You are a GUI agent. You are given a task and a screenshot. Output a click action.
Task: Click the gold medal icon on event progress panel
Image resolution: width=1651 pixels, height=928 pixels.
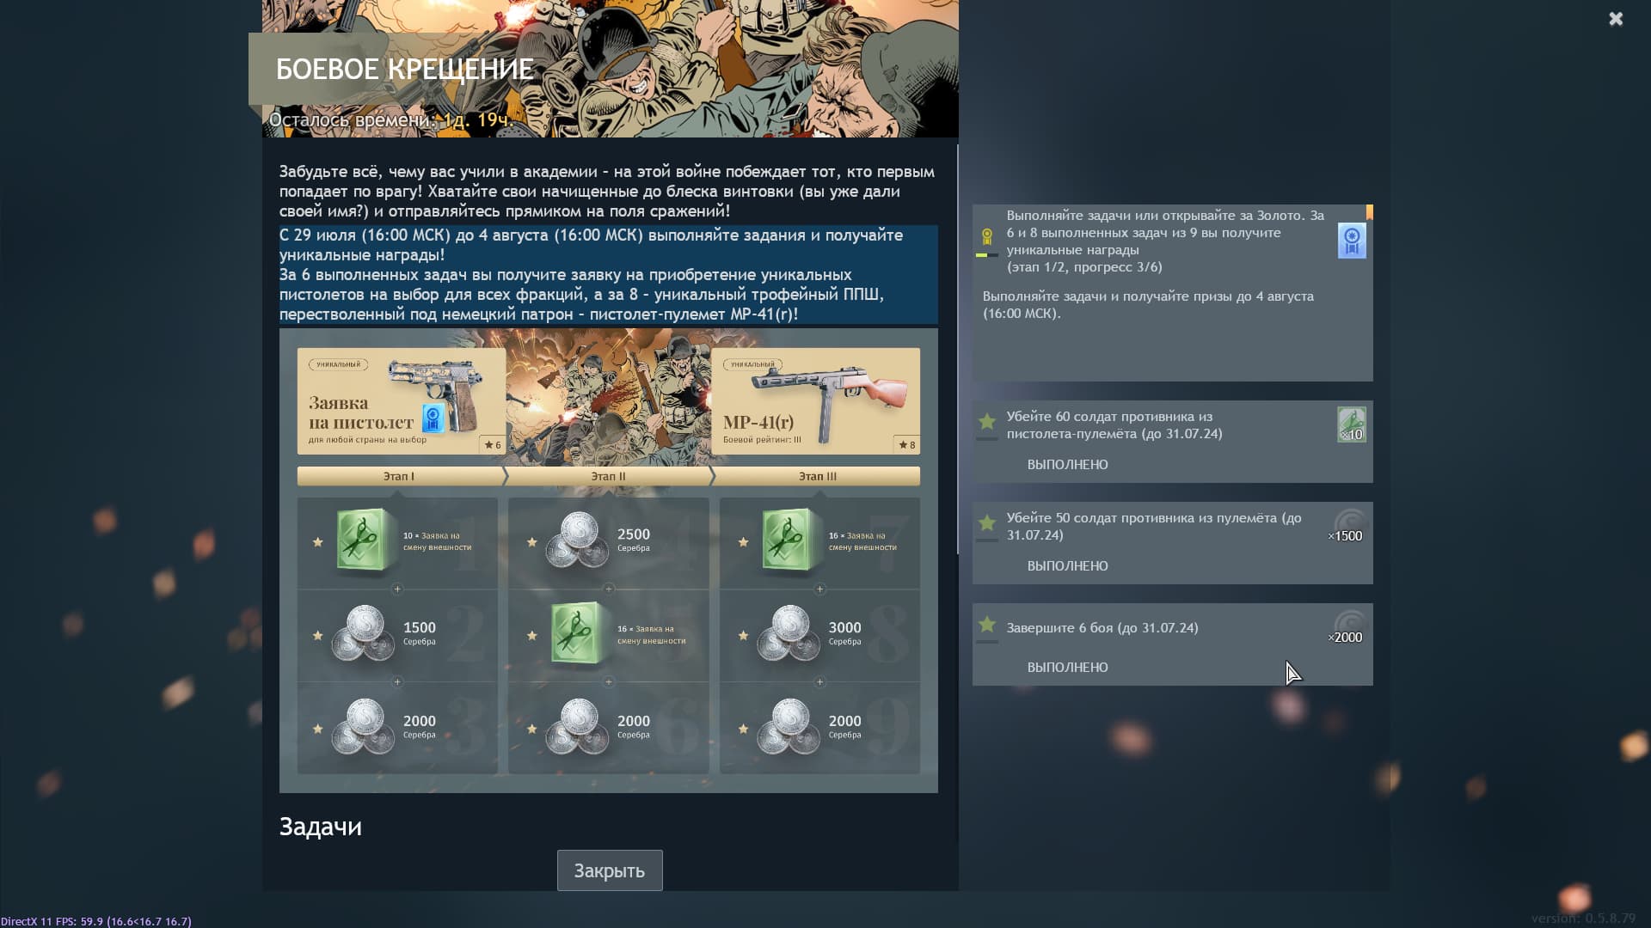tap(987, 236)
